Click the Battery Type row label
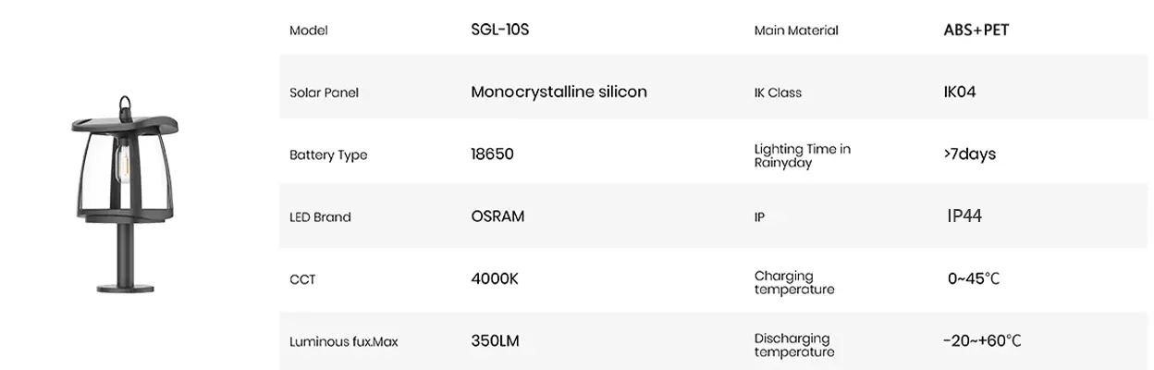This screenshot has width=1154, height=370. tap(328, 155)
